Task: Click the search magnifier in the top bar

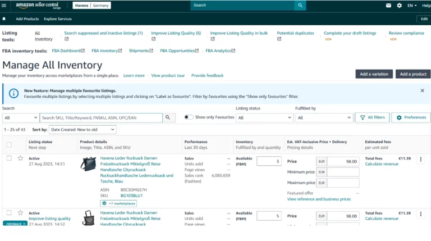Action: (300, 5)
